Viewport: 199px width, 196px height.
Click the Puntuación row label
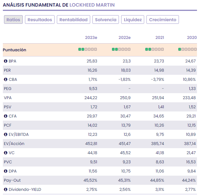(15, 50)
